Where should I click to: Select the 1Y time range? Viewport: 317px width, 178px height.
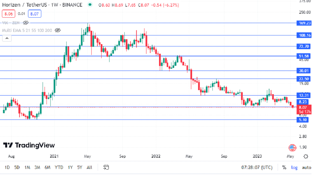[70, 167]
